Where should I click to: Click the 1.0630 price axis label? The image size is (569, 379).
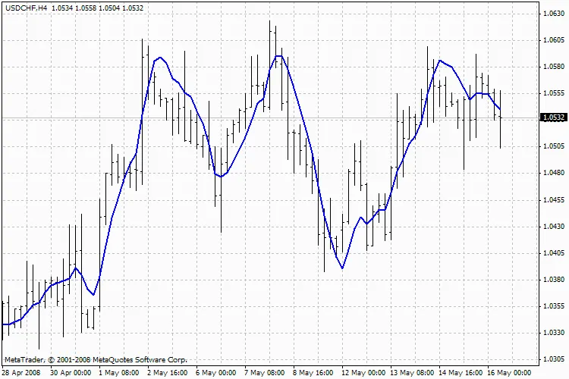(x=552, y=14)
